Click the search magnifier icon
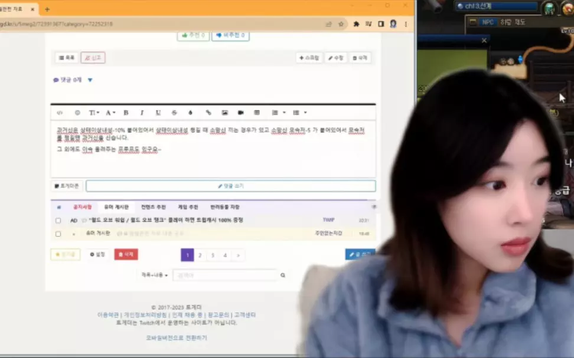The image size is (574, 358). point(283,275)
